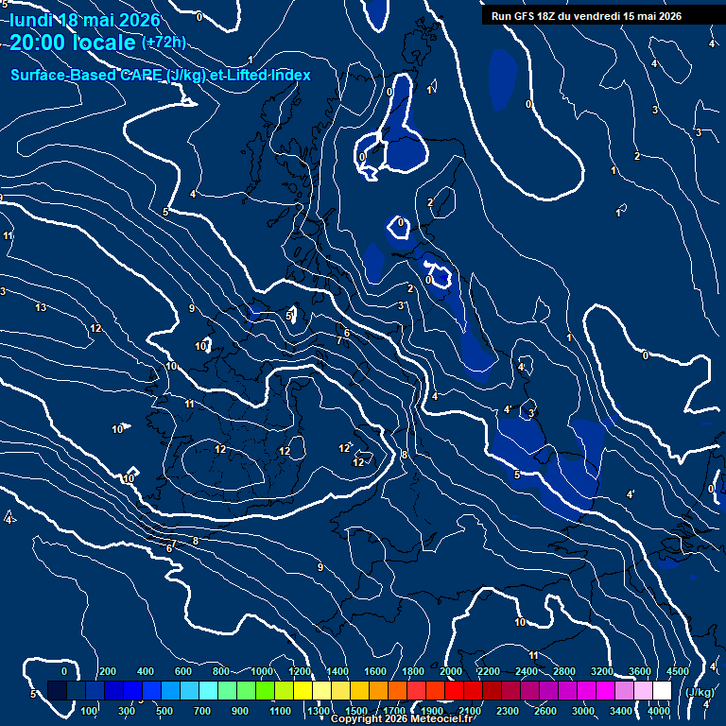Click the "(J/kg)" unit label beside the legend
Image resolution: width=726 pixels, height=726 pixels.
tap(700, 692)
